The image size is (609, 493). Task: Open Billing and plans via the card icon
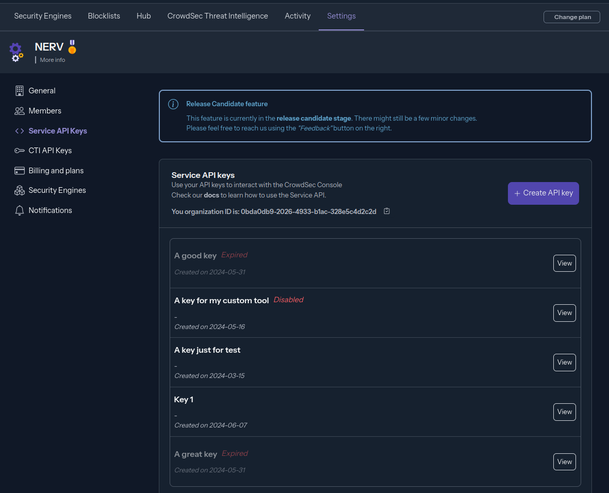[20, 170]
